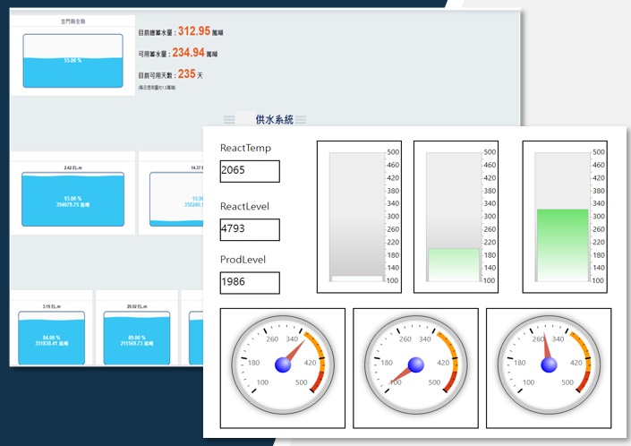Select the 2.42 EL.m reservoir tank

click(x=72, y=197)
